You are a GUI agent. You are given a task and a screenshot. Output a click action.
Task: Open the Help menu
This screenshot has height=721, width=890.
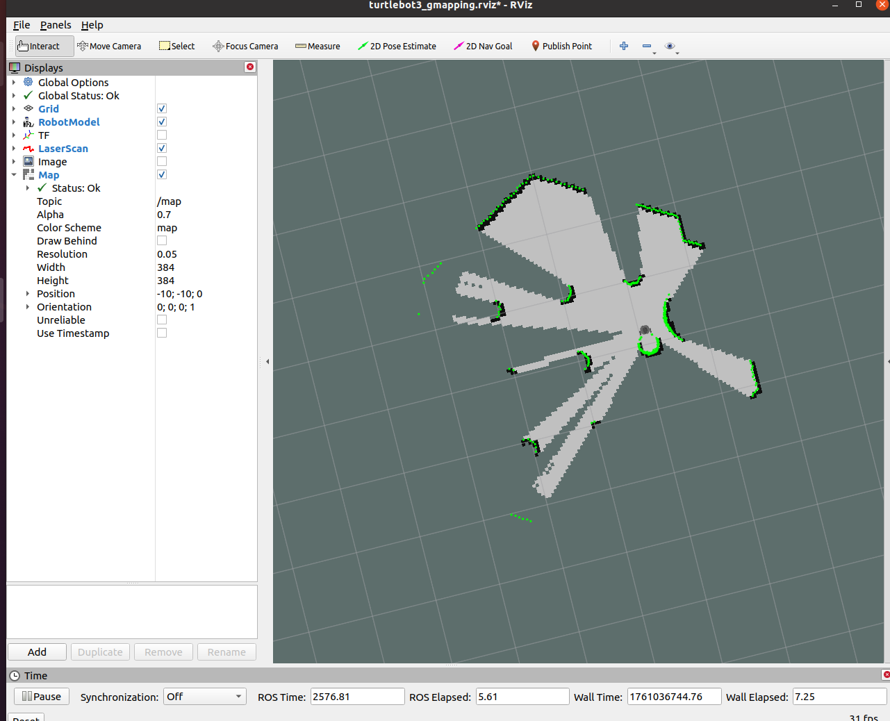pyautogui.click(x=92, y=25)
